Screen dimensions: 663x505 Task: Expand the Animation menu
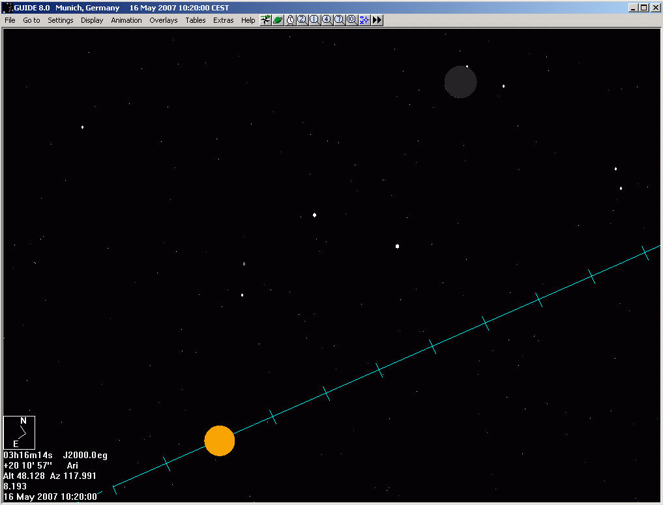pos(126,20)
